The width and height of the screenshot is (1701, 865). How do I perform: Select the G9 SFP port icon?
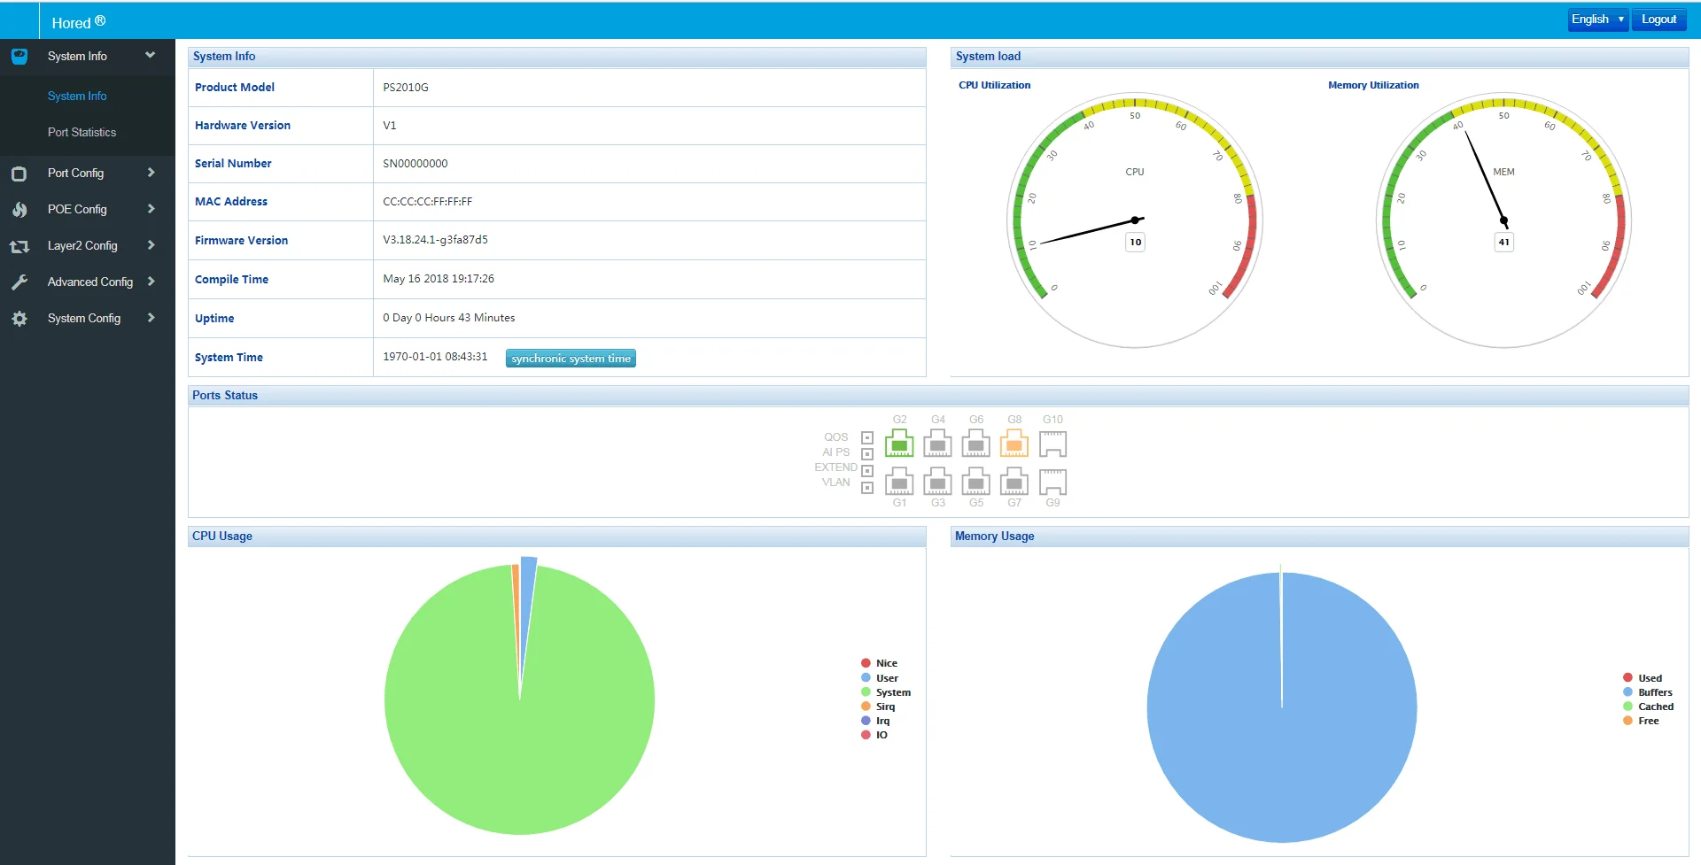(1052, 482)
